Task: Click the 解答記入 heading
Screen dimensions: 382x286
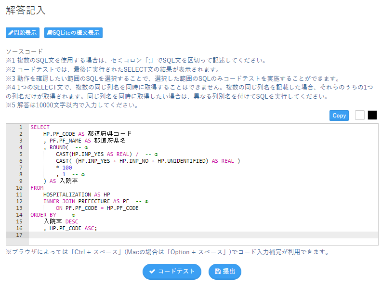Action: pyautogui.click(x=26, y=10)
